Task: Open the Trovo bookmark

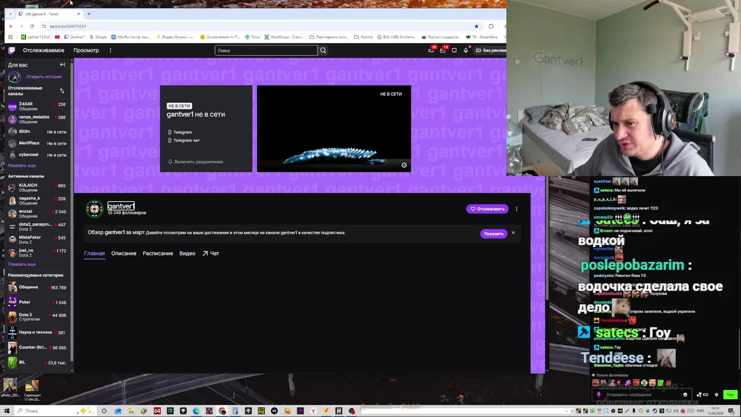Action: coord(252,37)
